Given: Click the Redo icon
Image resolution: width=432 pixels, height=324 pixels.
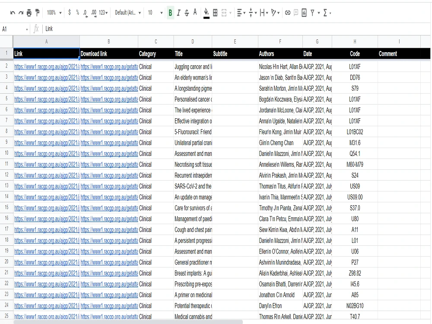Looking at the screenshot, I should point(21,13).
